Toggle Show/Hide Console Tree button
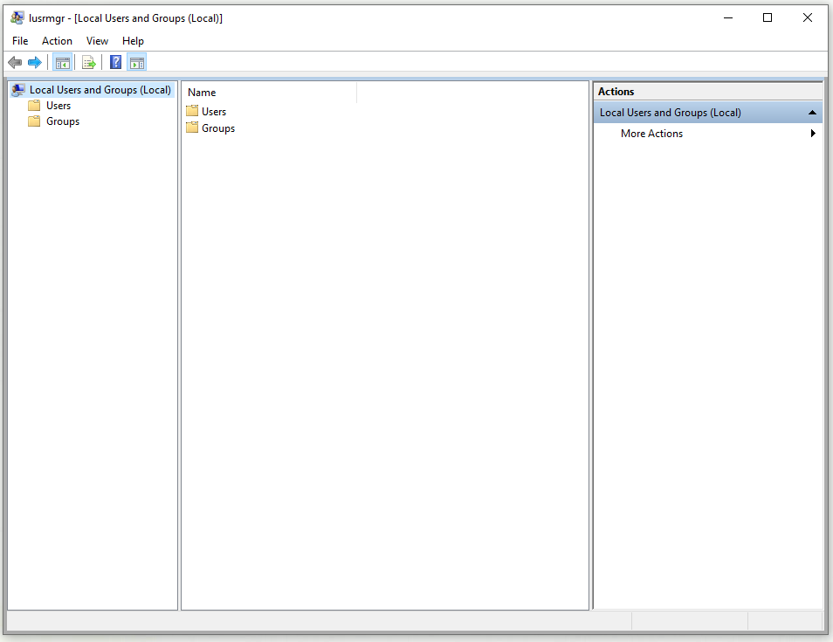833x642 pixels. [x=62, y=62]
